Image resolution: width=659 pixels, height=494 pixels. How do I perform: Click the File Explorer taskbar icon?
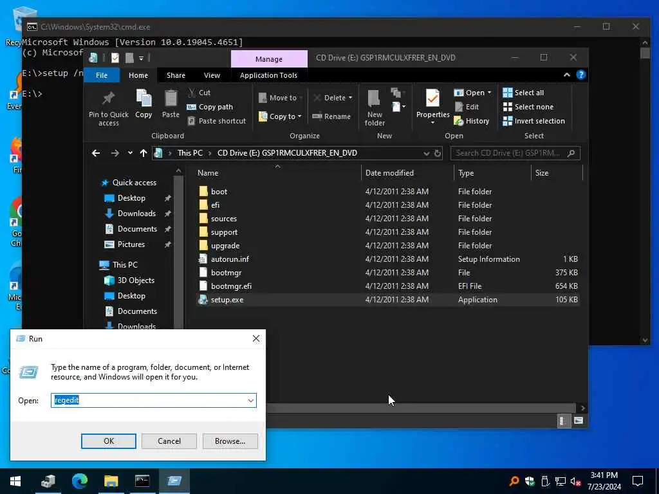click(111, 481)
